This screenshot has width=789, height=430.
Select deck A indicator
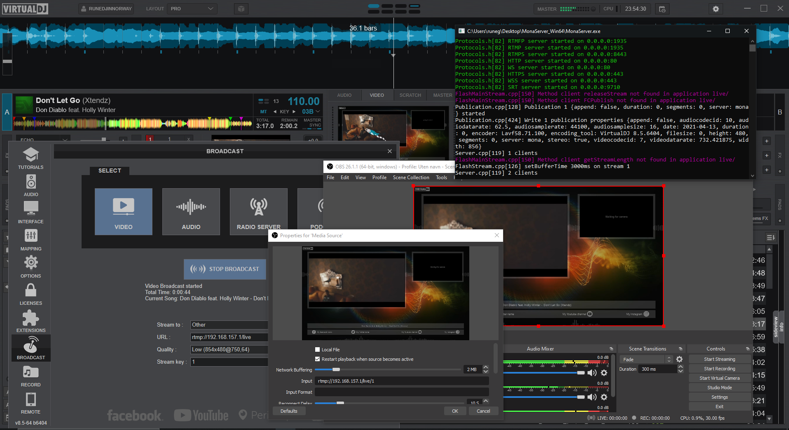click(x=7, y=112)
